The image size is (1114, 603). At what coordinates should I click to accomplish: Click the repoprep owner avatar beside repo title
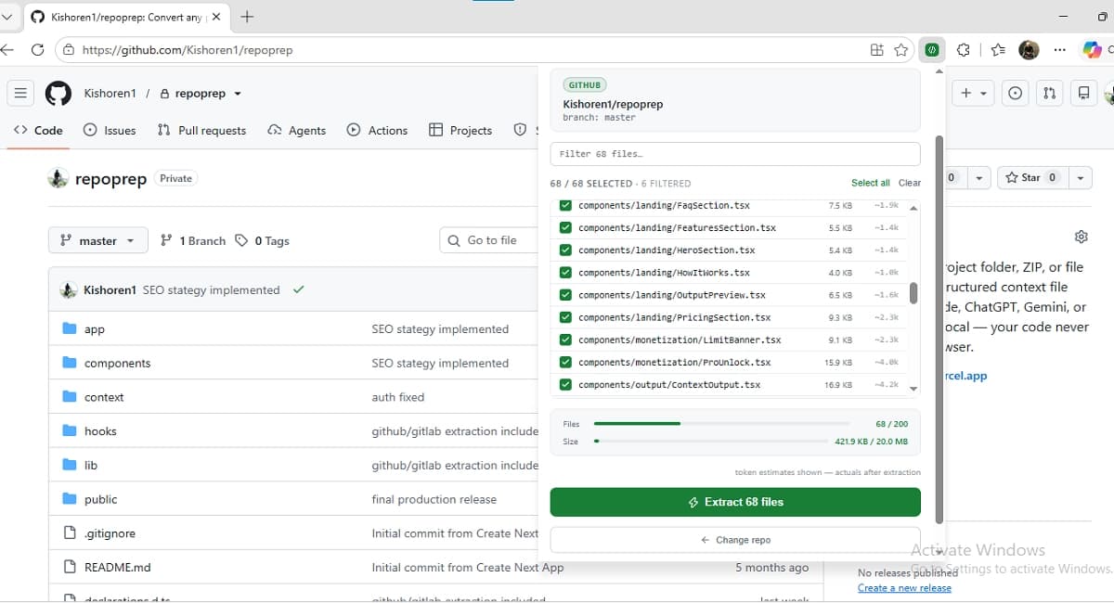pyautogui.click(x=58, y=178)
